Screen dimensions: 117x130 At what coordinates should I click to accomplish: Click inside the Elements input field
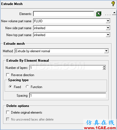(x=64, y=14)
